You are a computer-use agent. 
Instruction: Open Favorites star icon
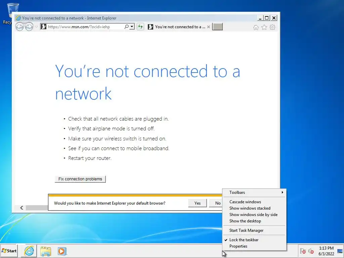(264, 27)
